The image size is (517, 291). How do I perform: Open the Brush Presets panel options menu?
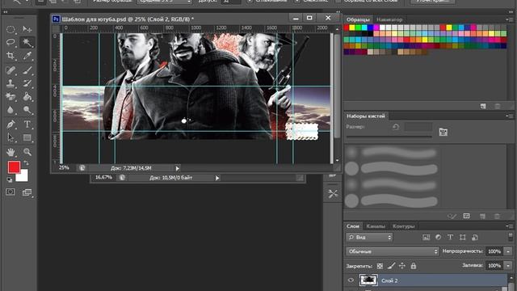coord(509,116)
